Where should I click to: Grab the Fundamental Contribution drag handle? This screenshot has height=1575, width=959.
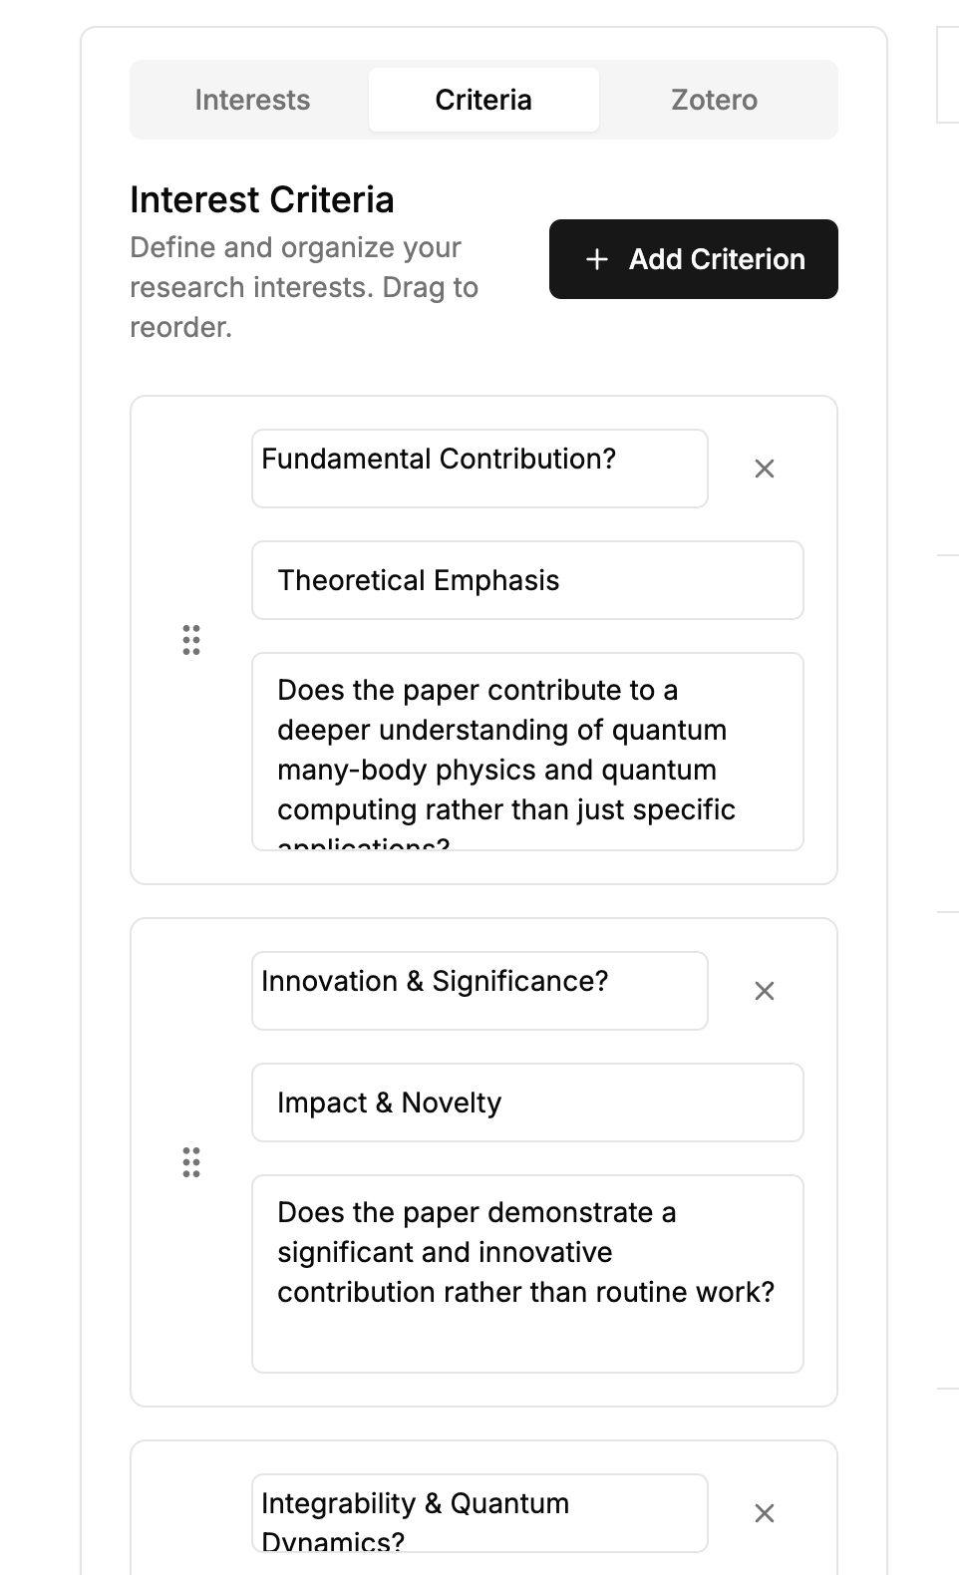click(191, 640)
